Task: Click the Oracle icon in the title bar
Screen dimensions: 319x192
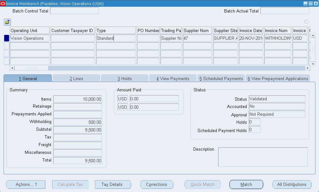Action: tap(3, 4)
